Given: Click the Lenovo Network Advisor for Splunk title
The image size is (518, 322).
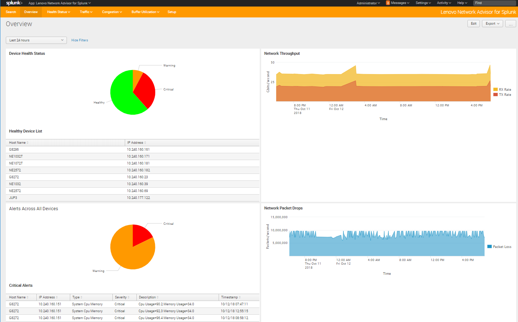Looking at the screenshot, I should click(x=478, y=12).
